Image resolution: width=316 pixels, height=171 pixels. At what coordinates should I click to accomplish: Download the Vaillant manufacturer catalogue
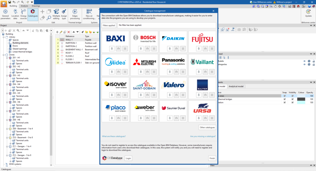(198, 71)
